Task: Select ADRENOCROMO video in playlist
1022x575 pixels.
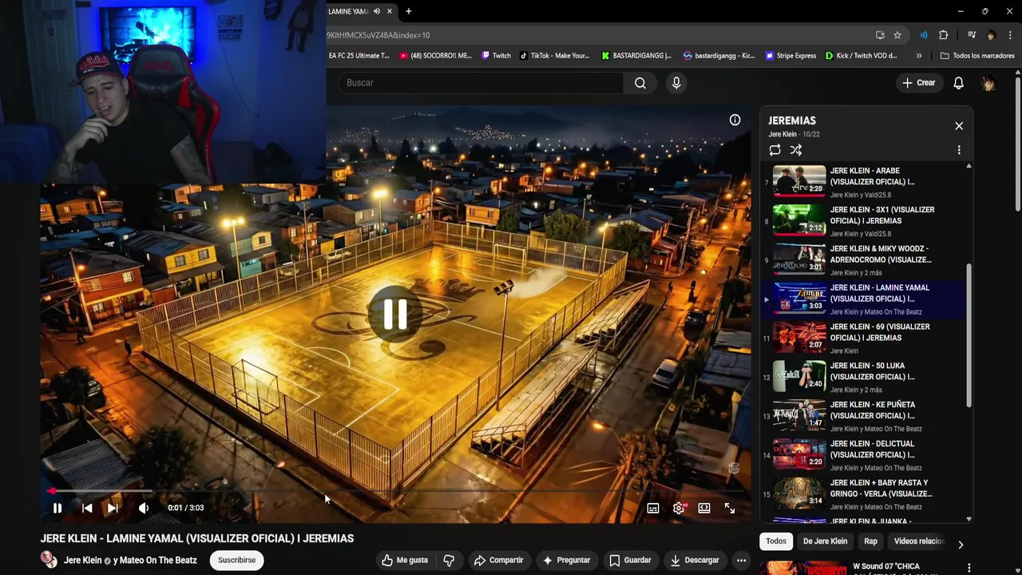Action: pos(864,260)
